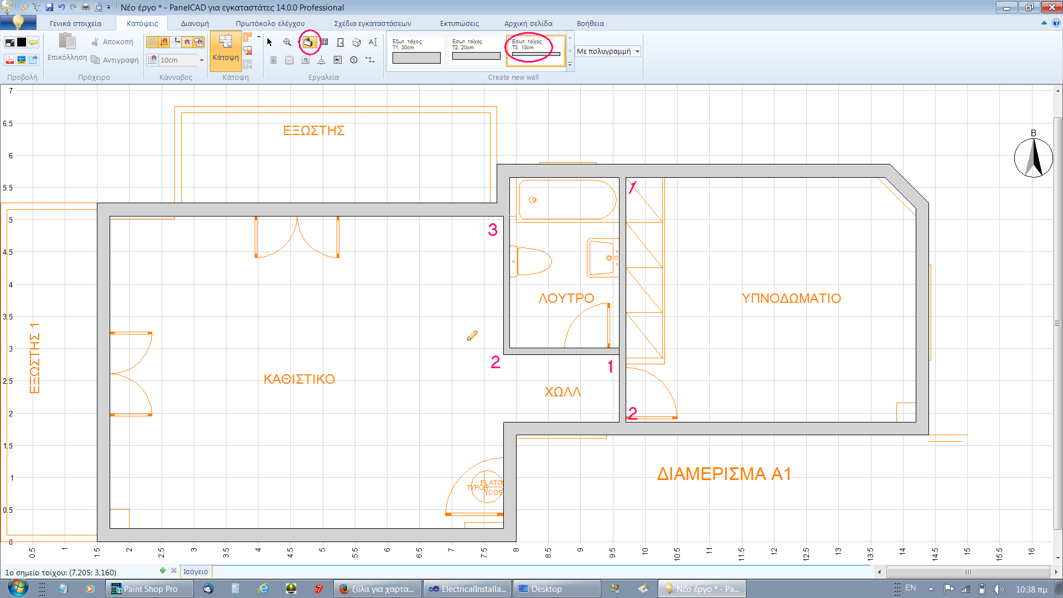1063x598 pixels.
Task: Open the 10cm grid size dropdown
Action: tap(202, 60)
